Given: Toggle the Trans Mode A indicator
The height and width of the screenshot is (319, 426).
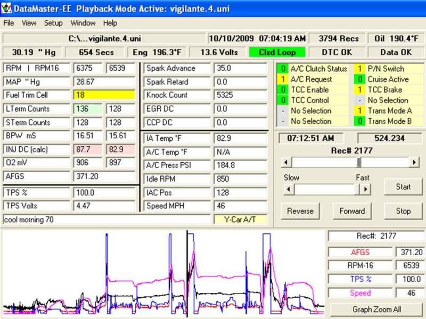Looking at the screenshot, I should pos(359,111).
